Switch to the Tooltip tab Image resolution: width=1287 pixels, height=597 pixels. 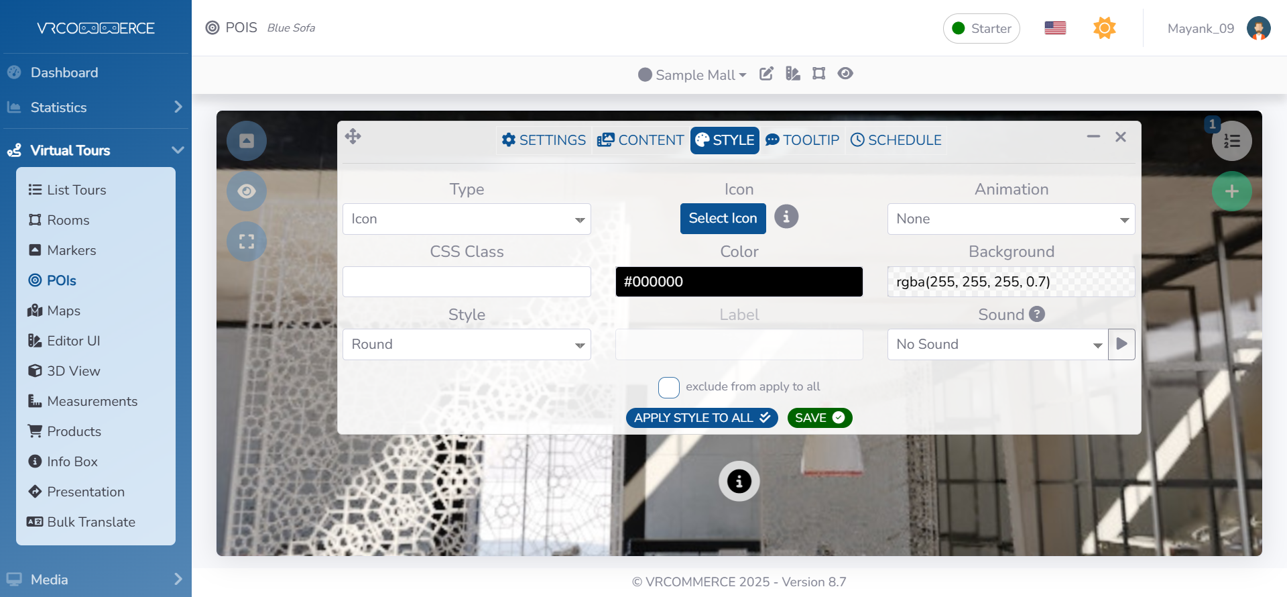[802, 140]
